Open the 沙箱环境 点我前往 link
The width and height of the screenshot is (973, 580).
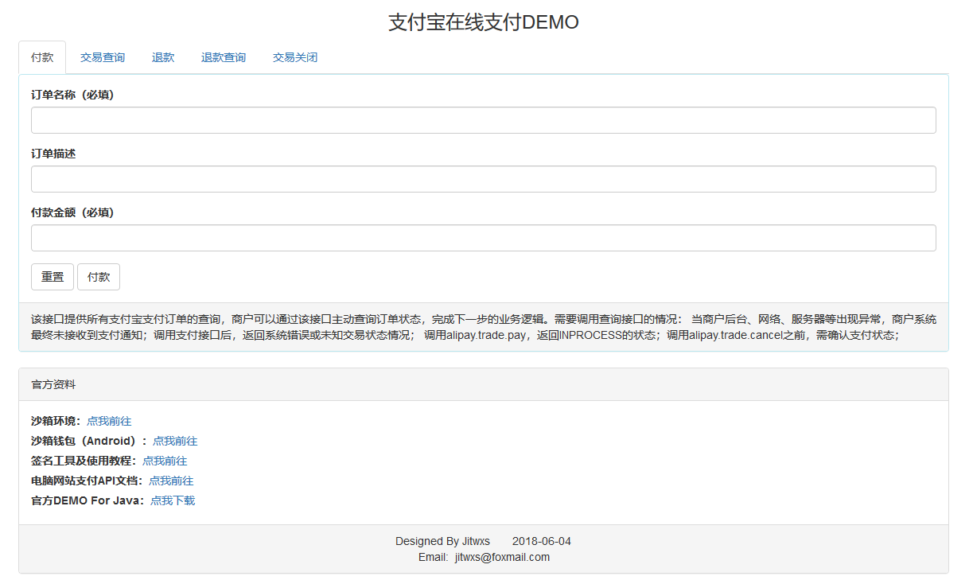coord(108,421)
